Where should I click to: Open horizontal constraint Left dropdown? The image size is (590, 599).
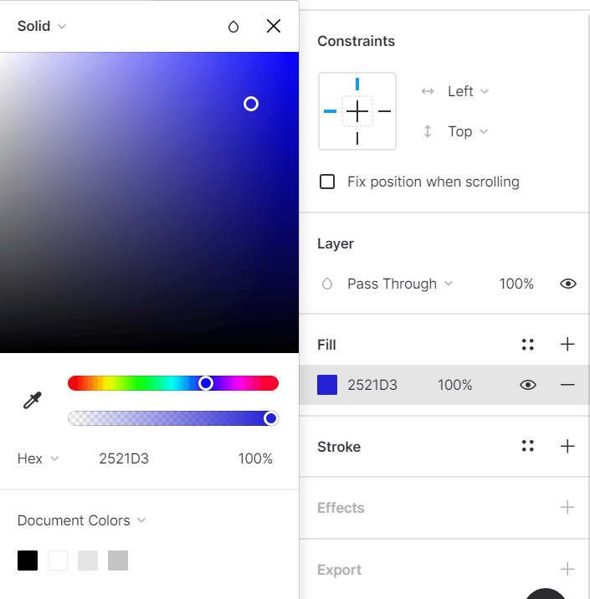tap(468, 91)
